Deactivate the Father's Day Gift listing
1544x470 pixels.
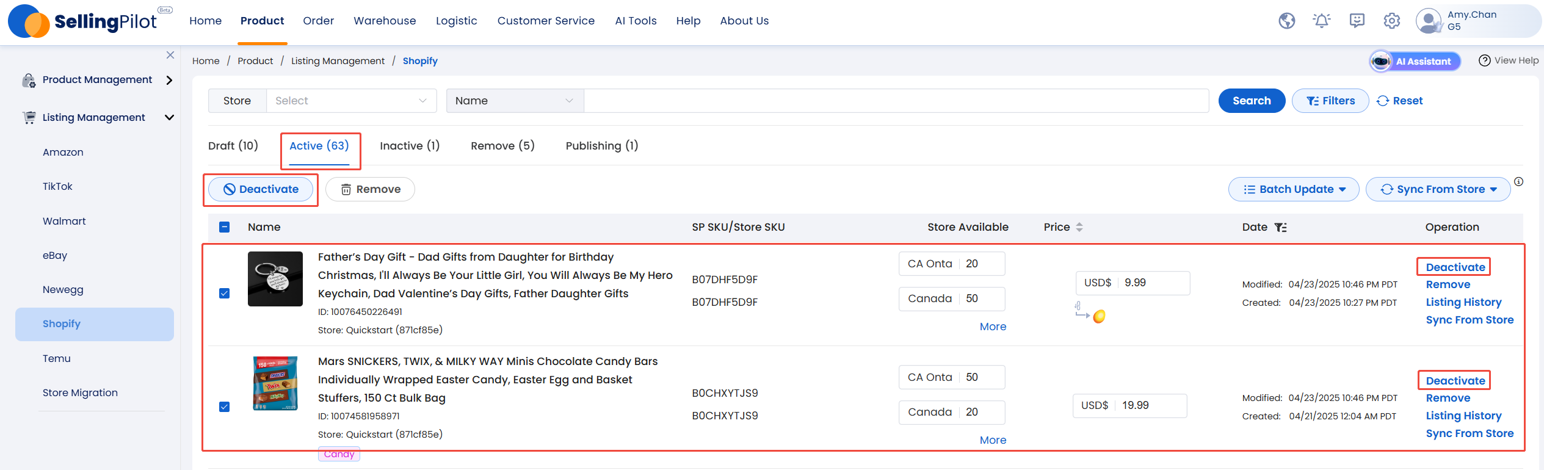tap(1455, 267)
